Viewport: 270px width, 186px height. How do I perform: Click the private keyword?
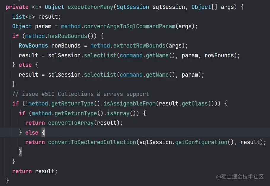click(x=17, y=7)
